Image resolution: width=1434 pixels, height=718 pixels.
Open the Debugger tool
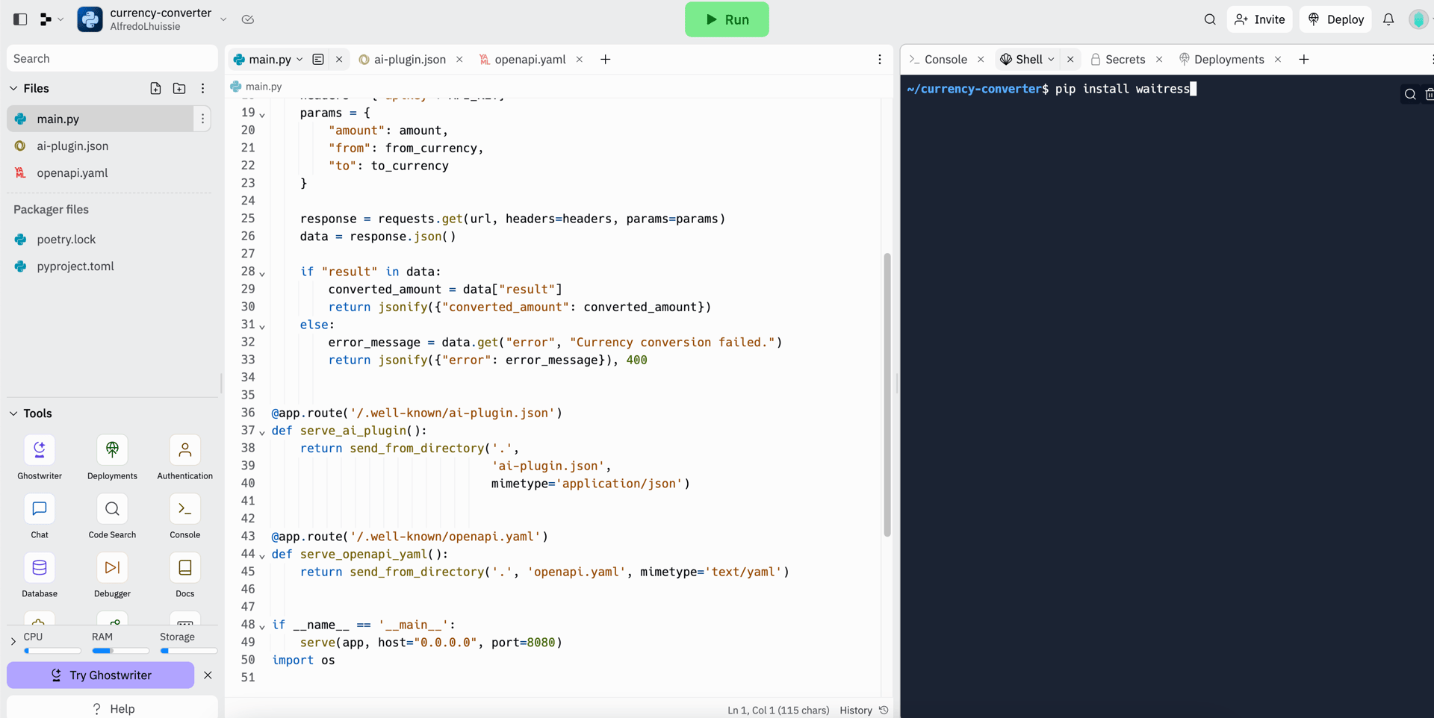pos(112,575)
